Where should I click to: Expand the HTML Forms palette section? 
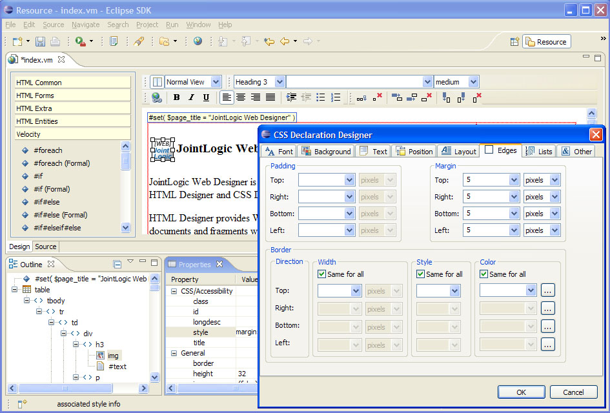point(73,96)
